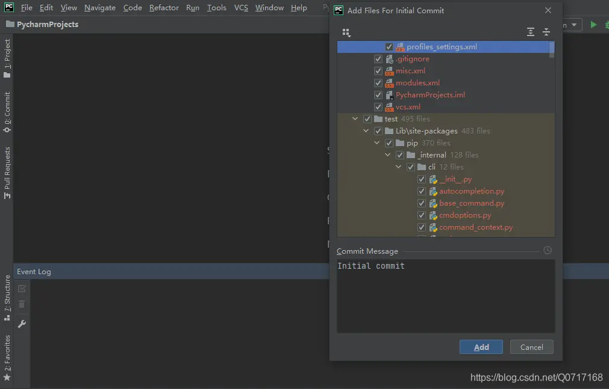The height and width of the screenshot is (389, 609).
Task: Click the Clear All trash icon
Action: click(x=22, y=305)
